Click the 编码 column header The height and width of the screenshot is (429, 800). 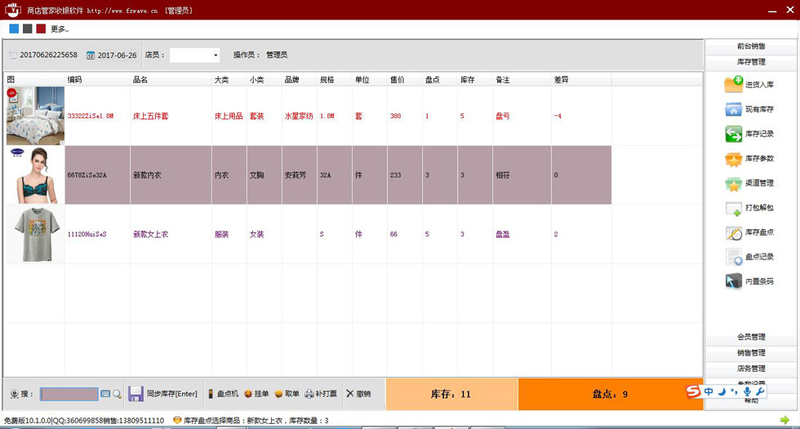point(97,79)
